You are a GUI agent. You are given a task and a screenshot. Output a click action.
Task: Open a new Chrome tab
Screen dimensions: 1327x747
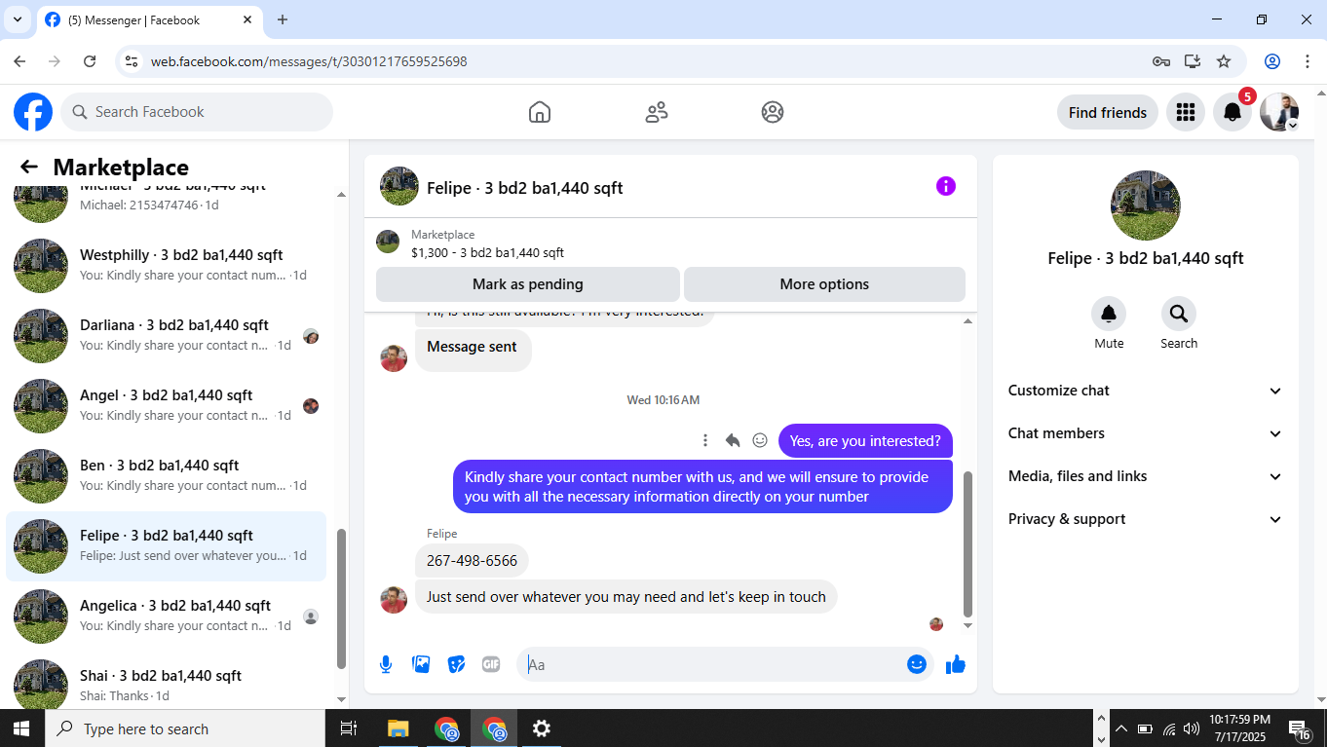[x=283, y=19]
